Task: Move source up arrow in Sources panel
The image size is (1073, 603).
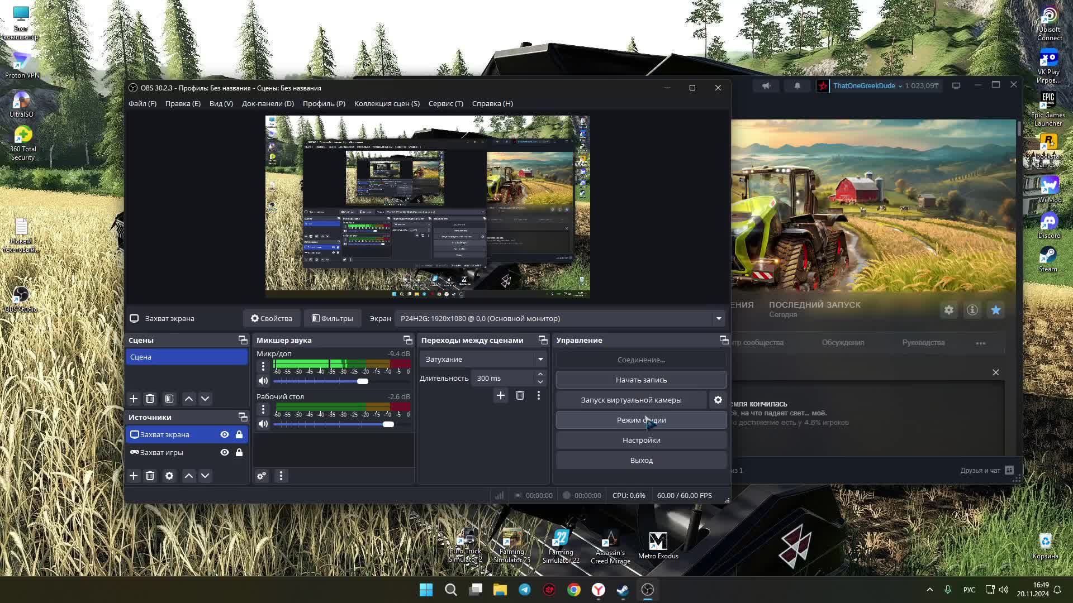Action: (x=189, y=476)
